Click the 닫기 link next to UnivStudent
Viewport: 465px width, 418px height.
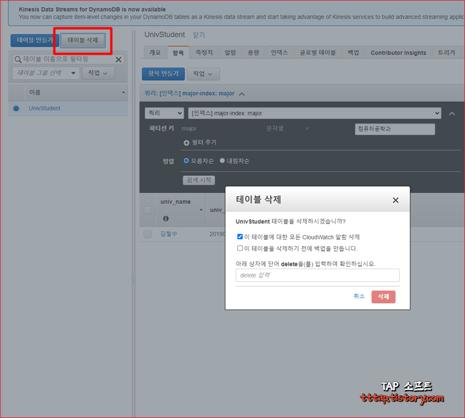(199, 35)
